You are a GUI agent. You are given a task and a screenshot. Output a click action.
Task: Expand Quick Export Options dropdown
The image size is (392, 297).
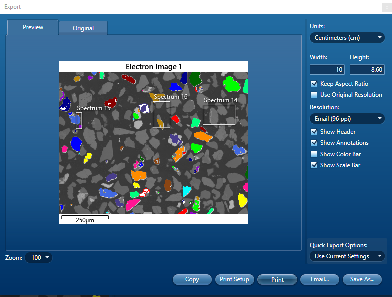347,256
